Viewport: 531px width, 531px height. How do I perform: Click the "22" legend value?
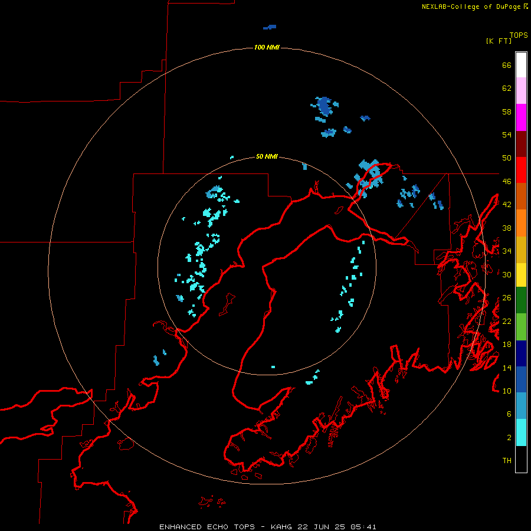click(x=507, y=321)
